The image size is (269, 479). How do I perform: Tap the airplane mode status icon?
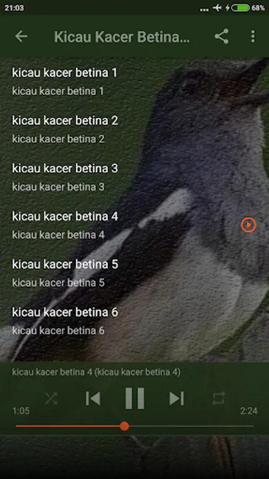217,8
